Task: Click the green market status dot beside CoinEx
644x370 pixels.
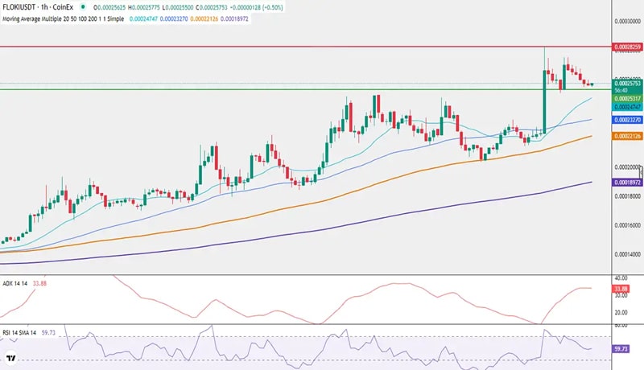Action: 84,7
